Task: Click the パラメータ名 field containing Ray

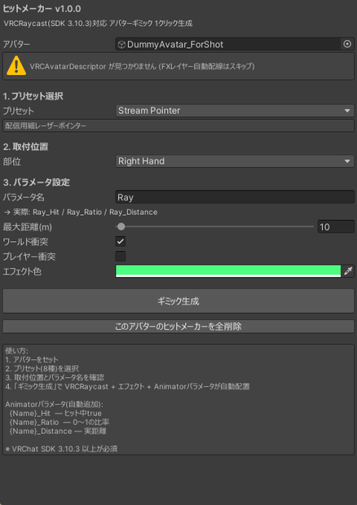Action: pos(235,197)
